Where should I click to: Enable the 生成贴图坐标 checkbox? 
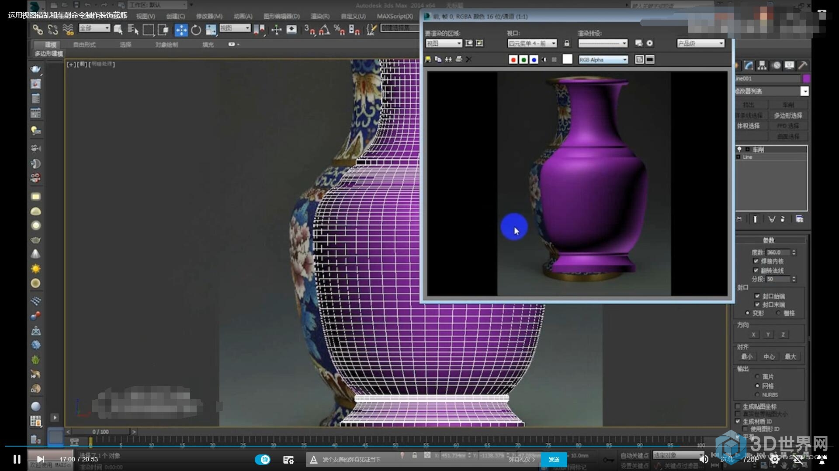point(738,406)
